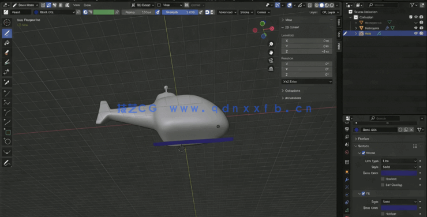
Task: Open the material selector dropdown in header
Action: (54, 12)
